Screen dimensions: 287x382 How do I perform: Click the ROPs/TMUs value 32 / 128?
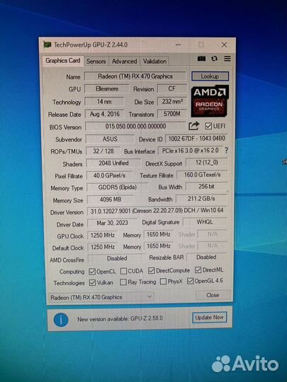point(103,151)
